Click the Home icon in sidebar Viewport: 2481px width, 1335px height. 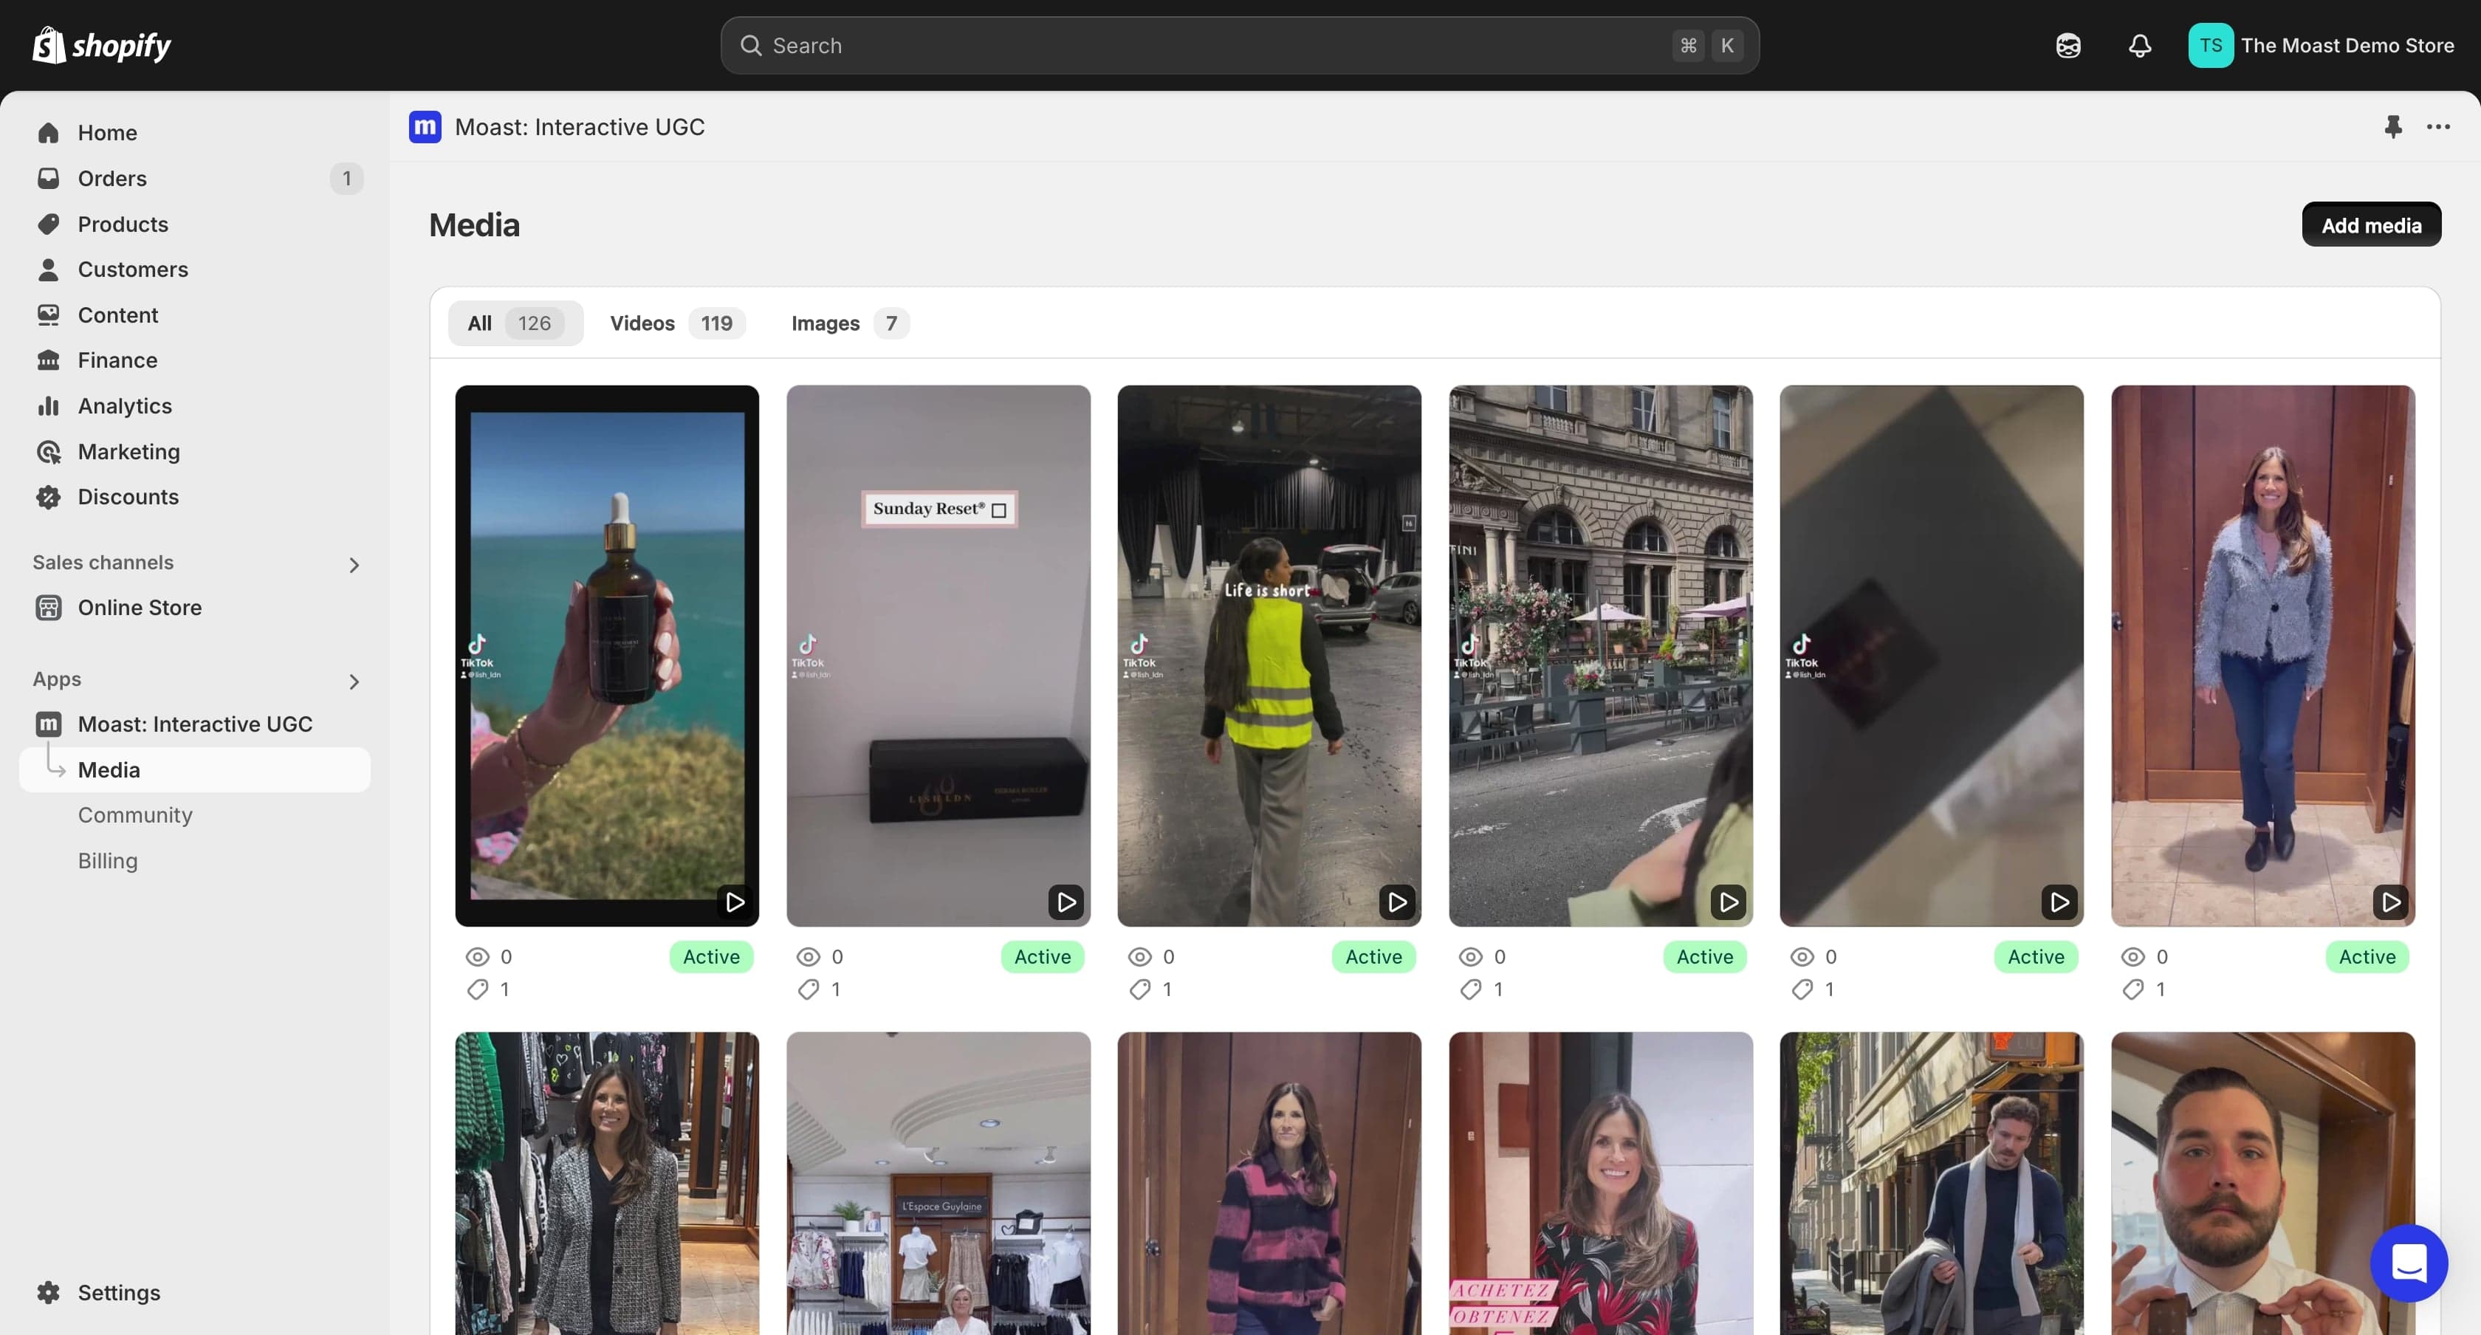pyautogui.click(x=48, y=133)
